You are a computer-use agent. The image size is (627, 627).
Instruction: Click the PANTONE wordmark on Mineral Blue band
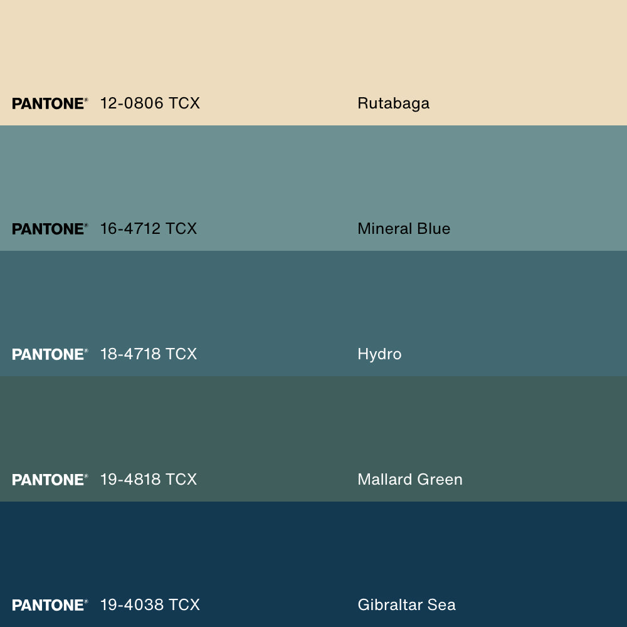[50, 229]
